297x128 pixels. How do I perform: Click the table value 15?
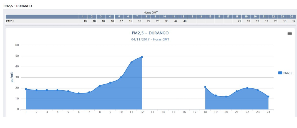[x=130, y=21]
